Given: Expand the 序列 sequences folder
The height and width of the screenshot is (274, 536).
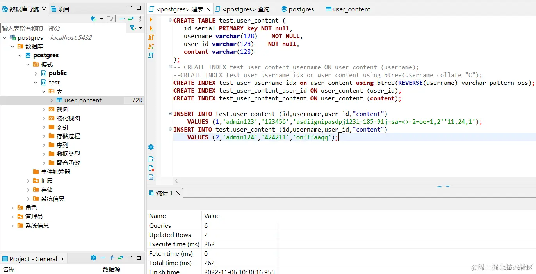Looking at the screenshot, I should tap(44, 145).
